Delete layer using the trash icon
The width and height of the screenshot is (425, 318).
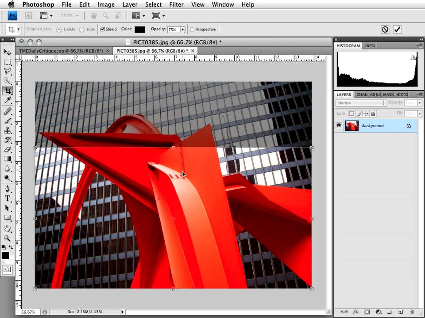pos(412,312)
